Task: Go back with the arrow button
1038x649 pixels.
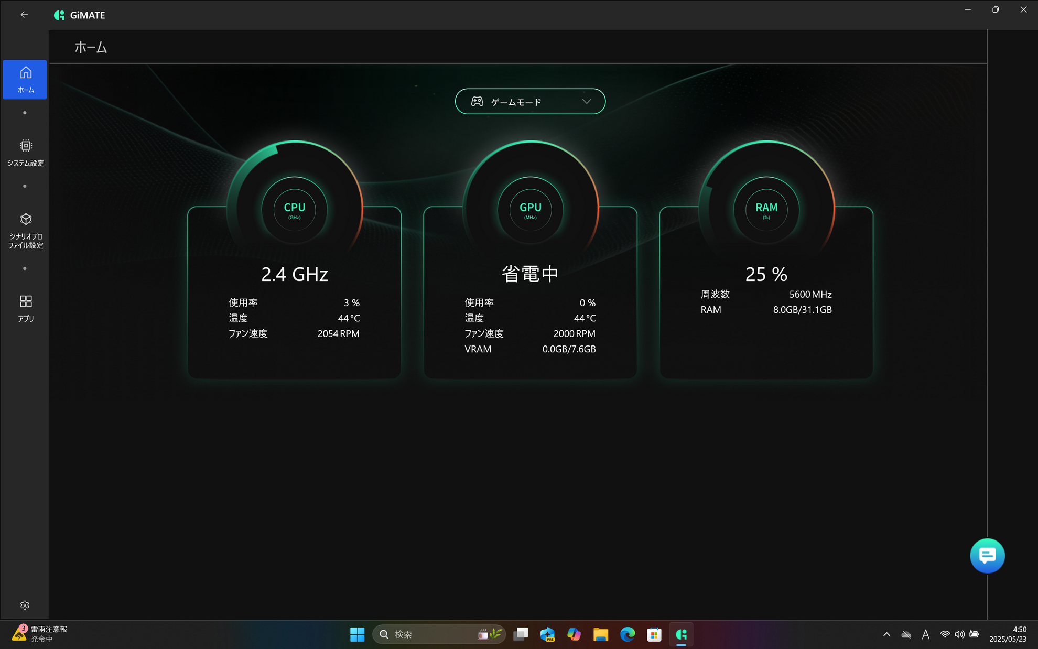Action: click(24, 15)
